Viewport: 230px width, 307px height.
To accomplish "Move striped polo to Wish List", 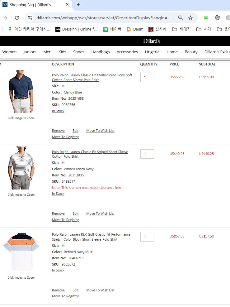I will point(100,213).
